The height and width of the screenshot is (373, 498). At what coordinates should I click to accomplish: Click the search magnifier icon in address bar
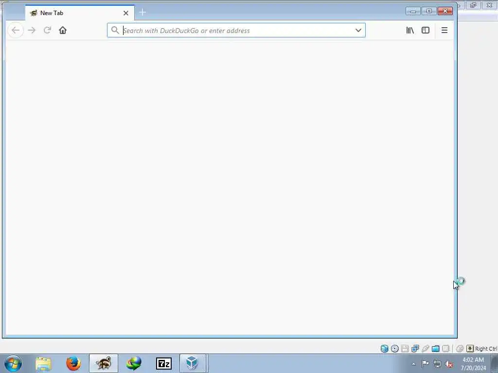(x=115, y=30)
